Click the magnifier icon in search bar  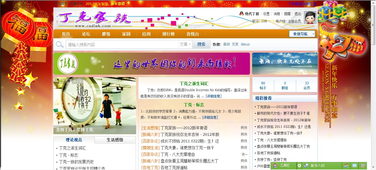60,44
